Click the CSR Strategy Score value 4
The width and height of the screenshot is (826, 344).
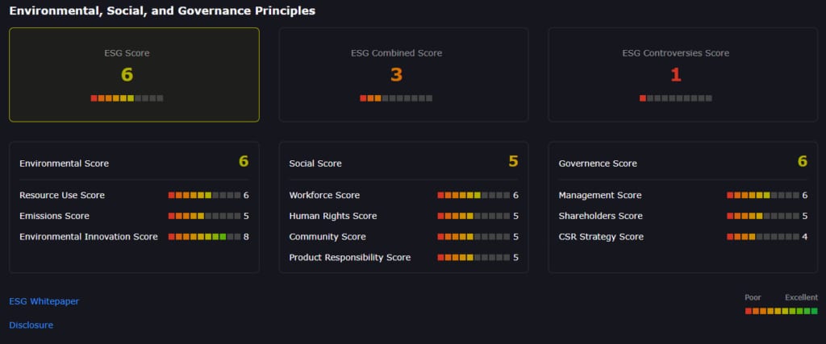(x=804, y=237)
